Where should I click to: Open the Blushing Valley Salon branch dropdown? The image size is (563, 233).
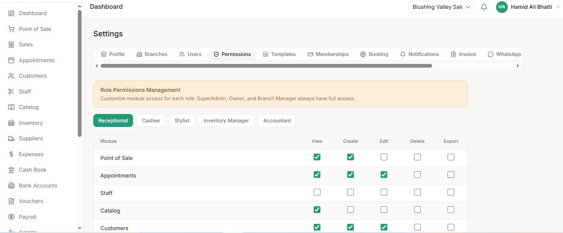coord(442,7)
